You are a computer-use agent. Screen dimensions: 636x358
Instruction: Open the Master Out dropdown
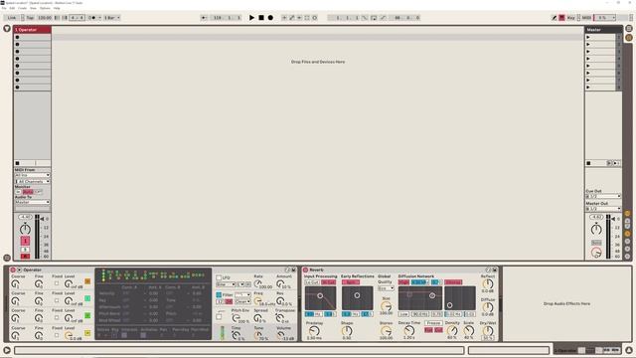603,209
